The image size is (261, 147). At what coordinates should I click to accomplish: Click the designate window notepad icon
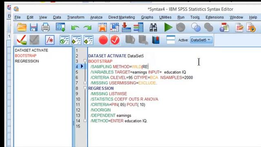pyautogui.click(x=239, y=27)
